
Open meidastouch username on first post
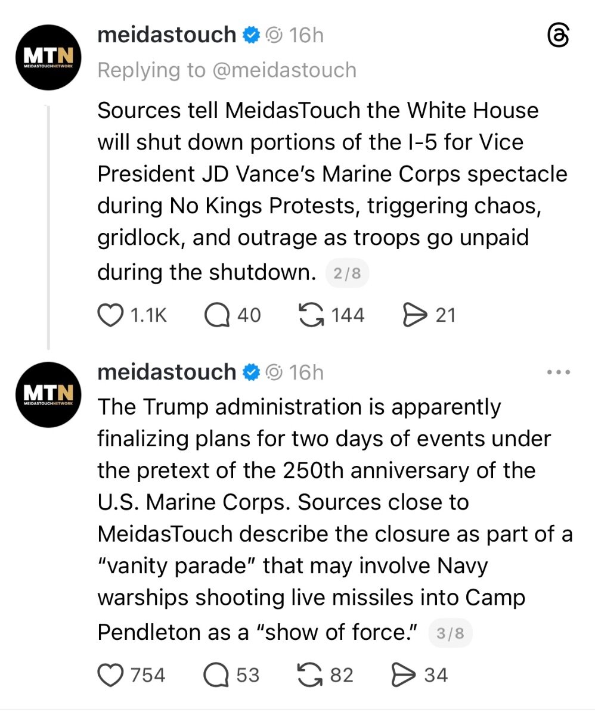pos(167,35)
